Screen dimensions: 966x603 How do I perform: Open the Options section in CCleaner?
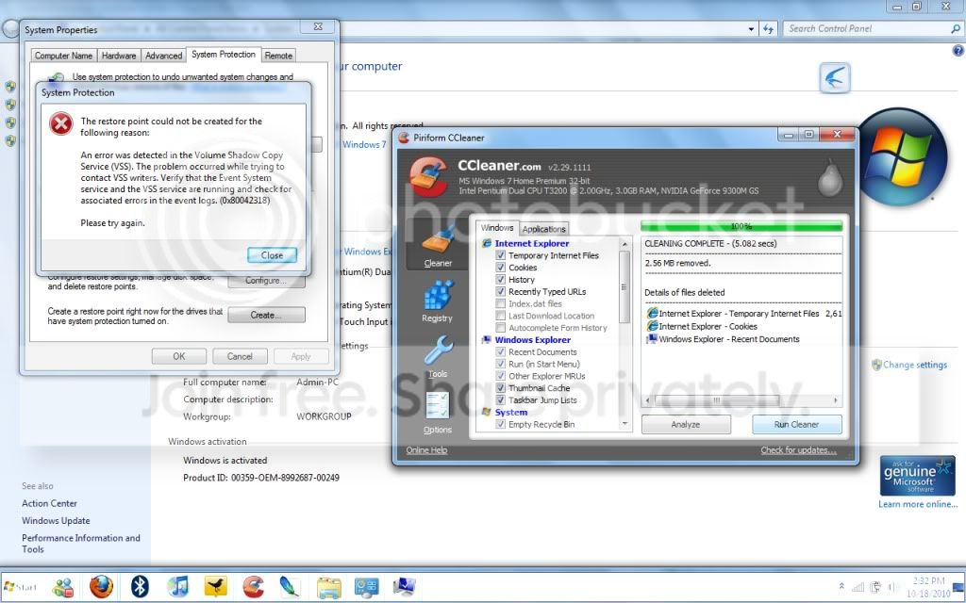coord(438,413)
